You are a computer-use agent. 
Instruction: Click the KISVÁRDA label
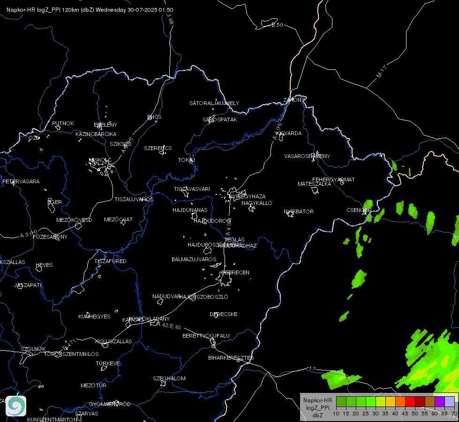coord(289,133)
